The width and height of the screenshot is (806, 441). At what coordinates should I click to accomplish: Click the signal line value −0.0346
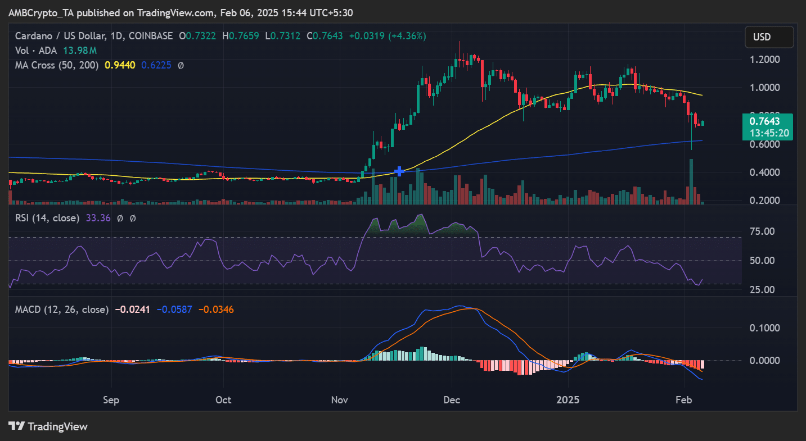point(216,309)
